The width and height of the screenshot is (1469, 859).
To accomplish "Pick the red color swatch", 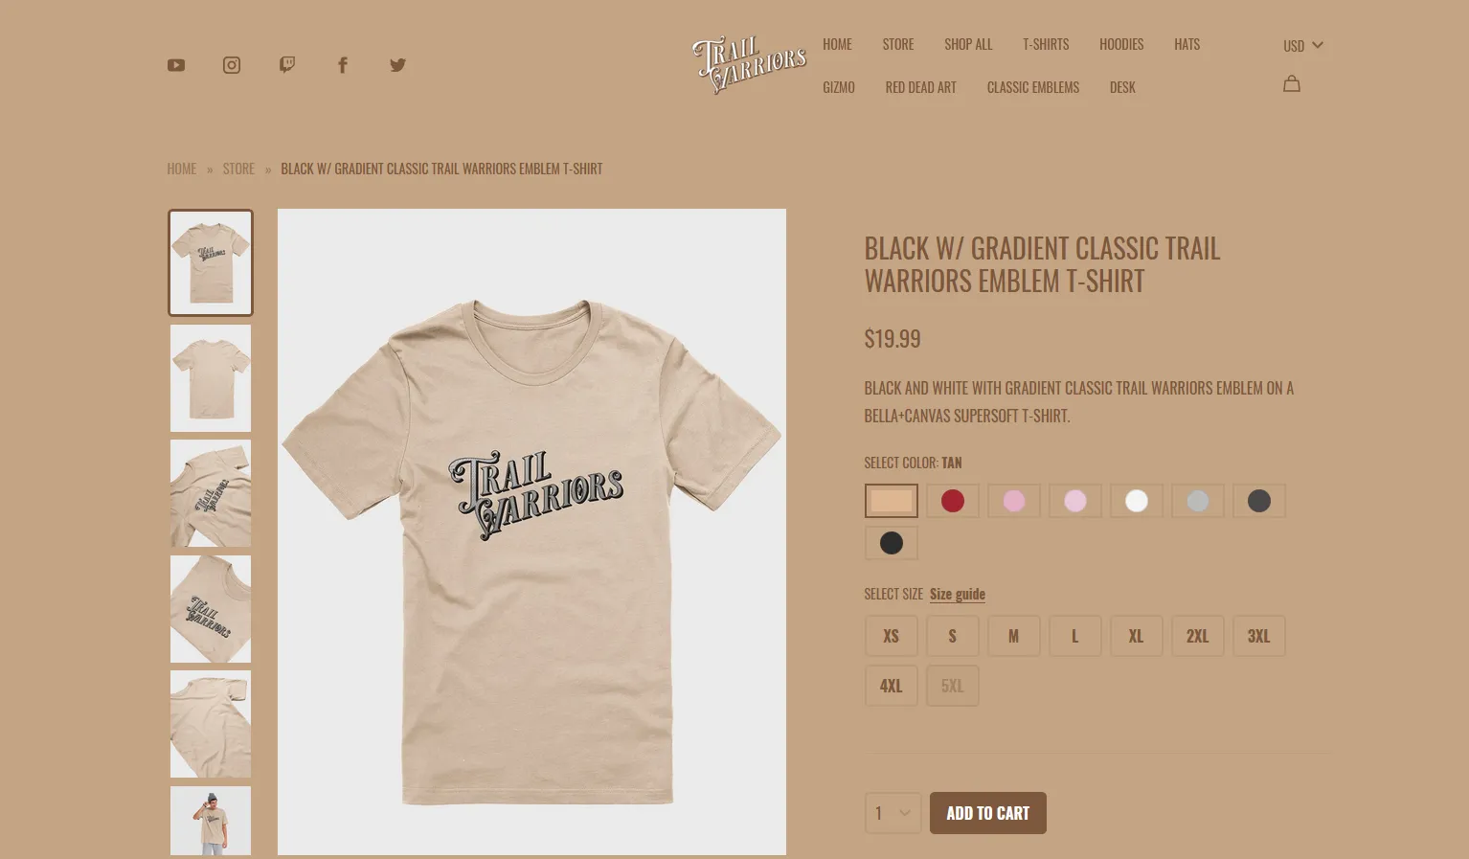I will [x=953, y=501].
